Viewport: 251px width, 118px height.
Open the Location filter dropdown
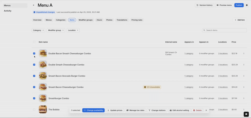point(73,30)
